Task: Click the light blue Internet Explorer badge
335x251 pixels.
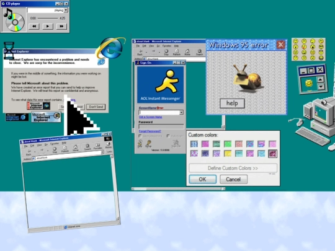Action: [x=46, y=117]
